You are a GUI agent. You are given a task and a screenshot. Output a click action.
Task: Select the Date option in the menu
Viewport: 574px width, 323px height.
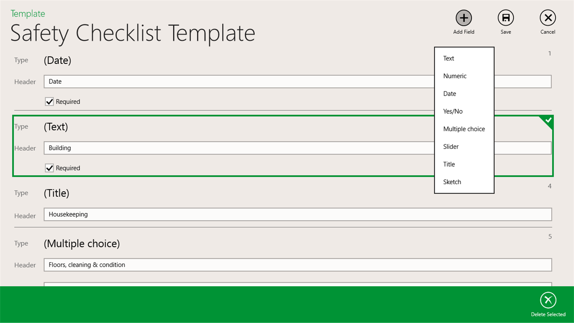(449, 94)
